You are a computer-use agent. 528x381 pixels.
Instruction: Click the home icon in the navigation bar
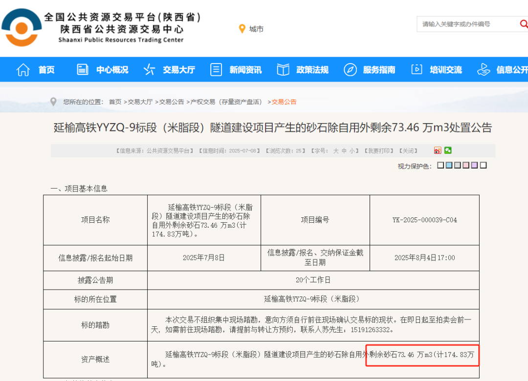click(x=23, y=70)
